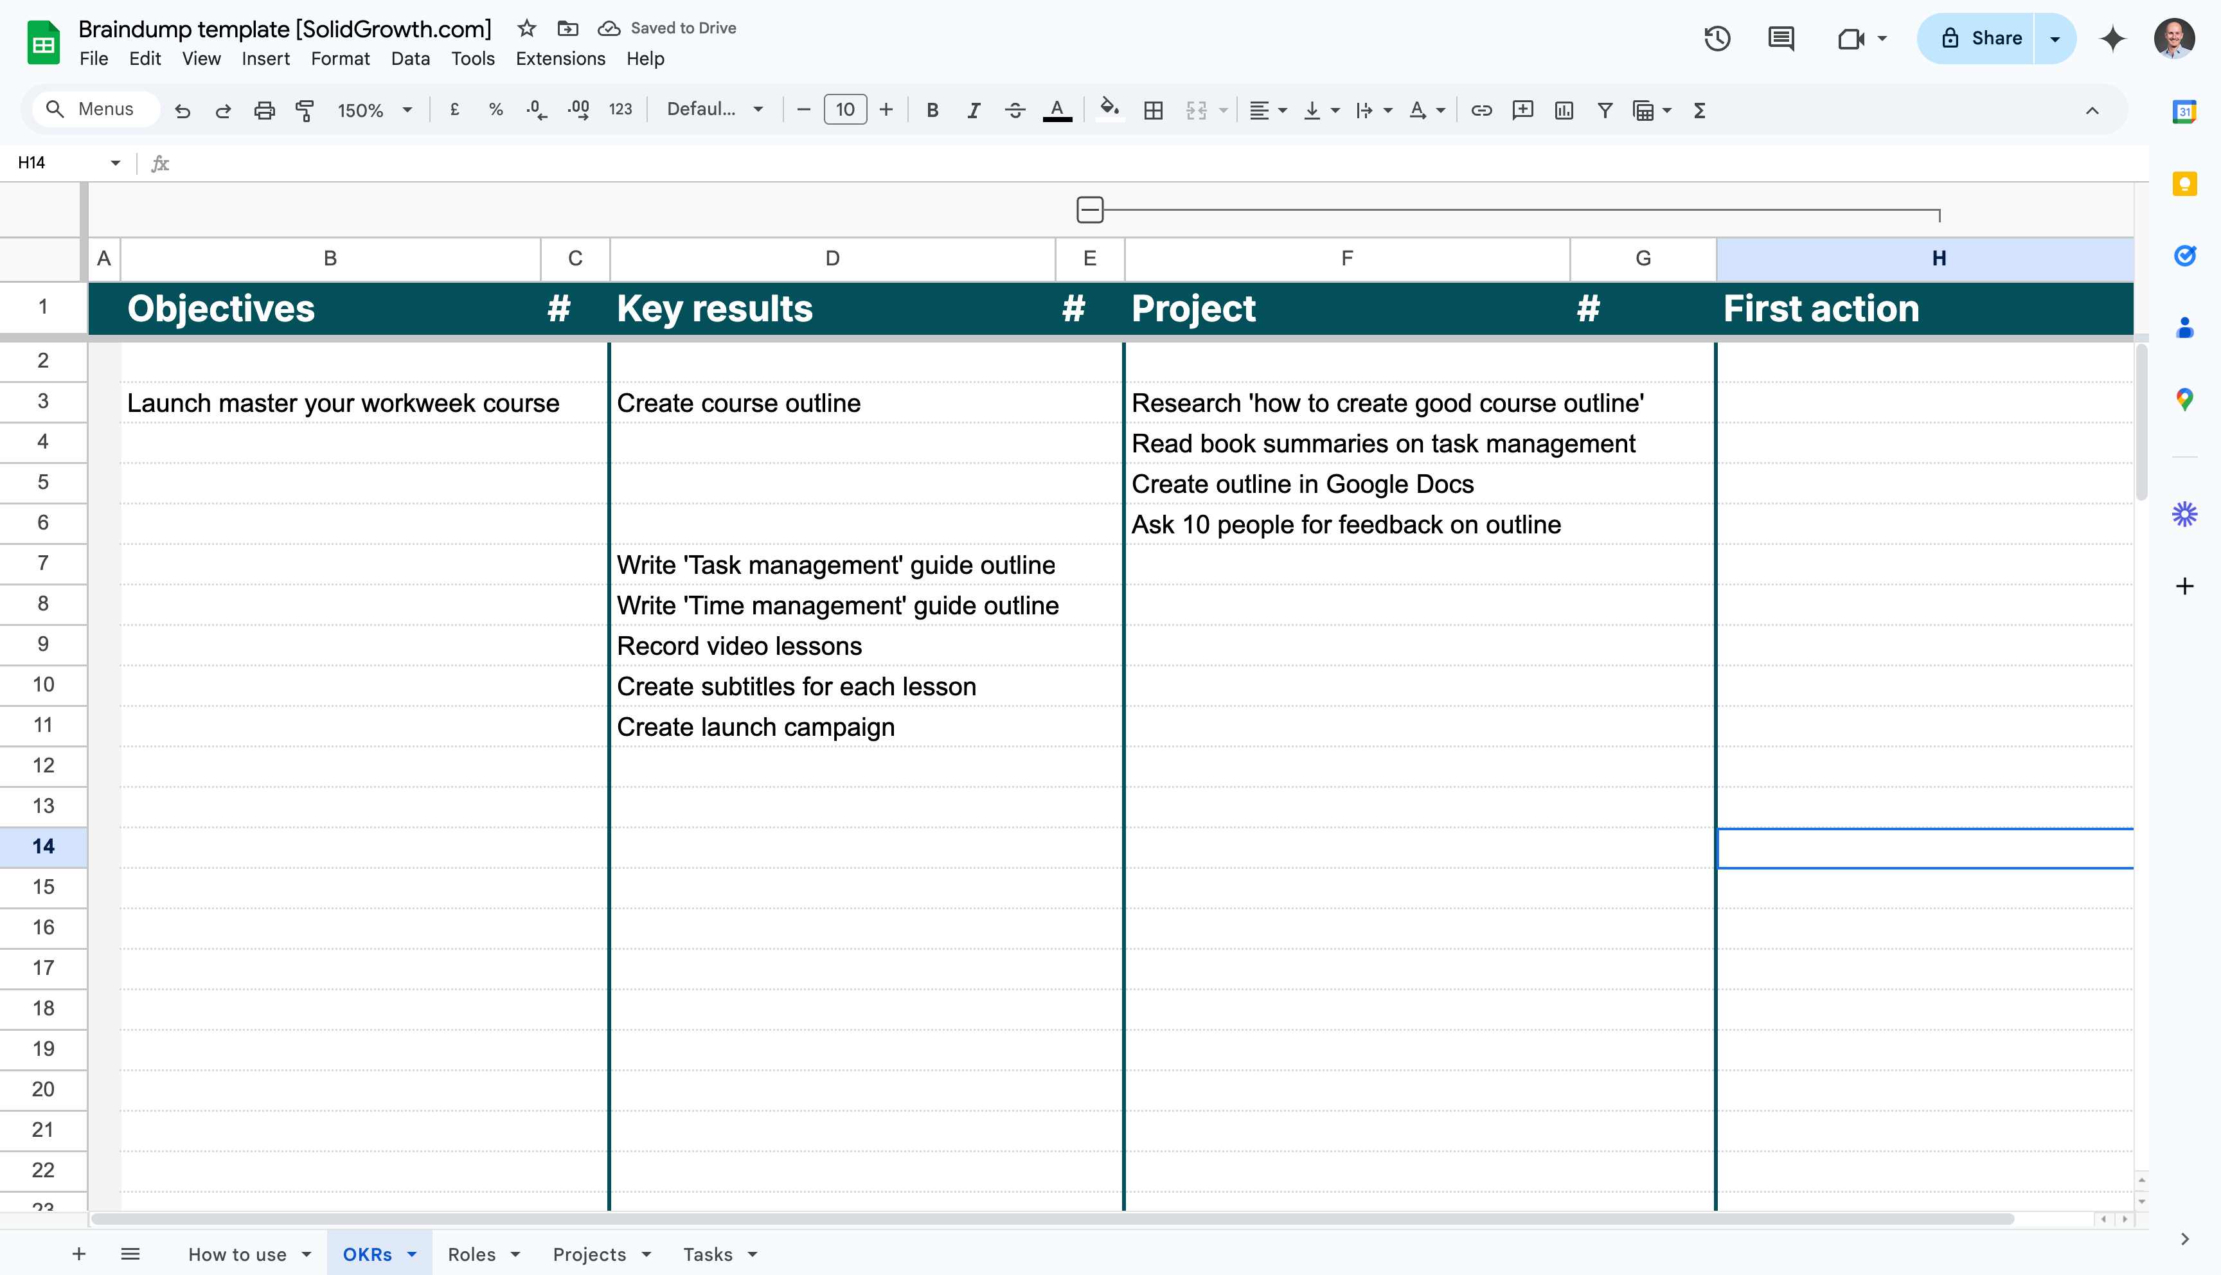Click the increase font size plus button
Screen dimensions: 2221x1275
tap(886, 109)
